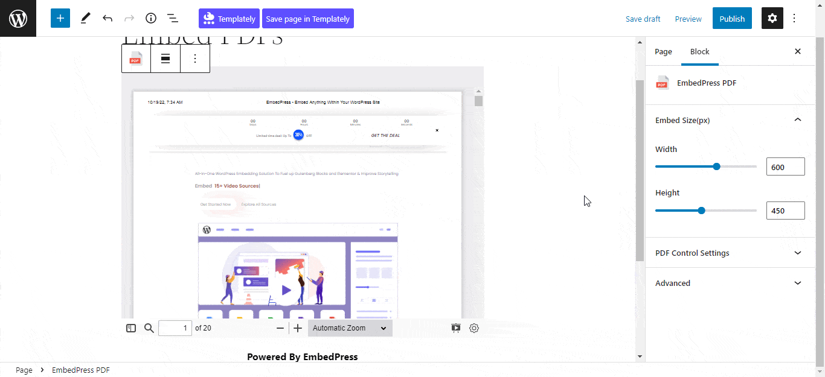Click the WordPress logo
The image size is (825, 377).
tap(18, 18)
